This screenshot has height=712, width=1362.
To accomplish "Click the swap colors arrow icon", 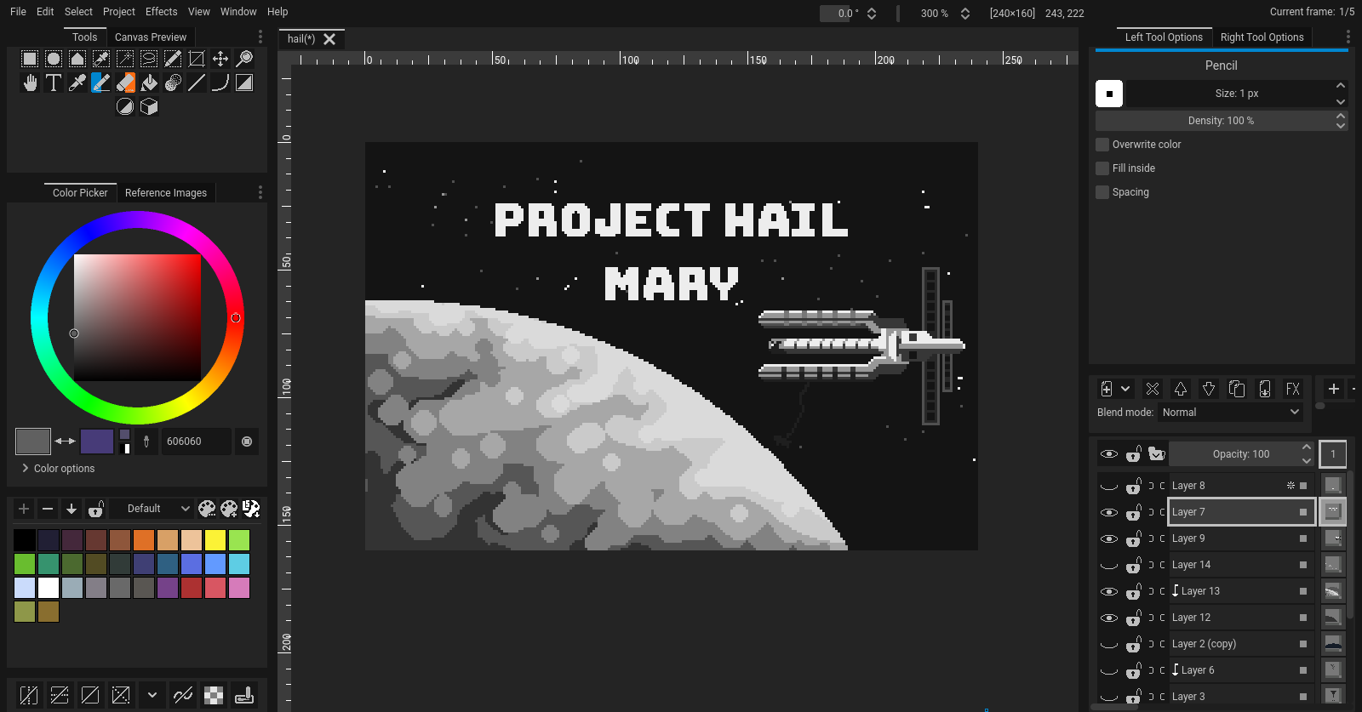I will tap(66, 441).
